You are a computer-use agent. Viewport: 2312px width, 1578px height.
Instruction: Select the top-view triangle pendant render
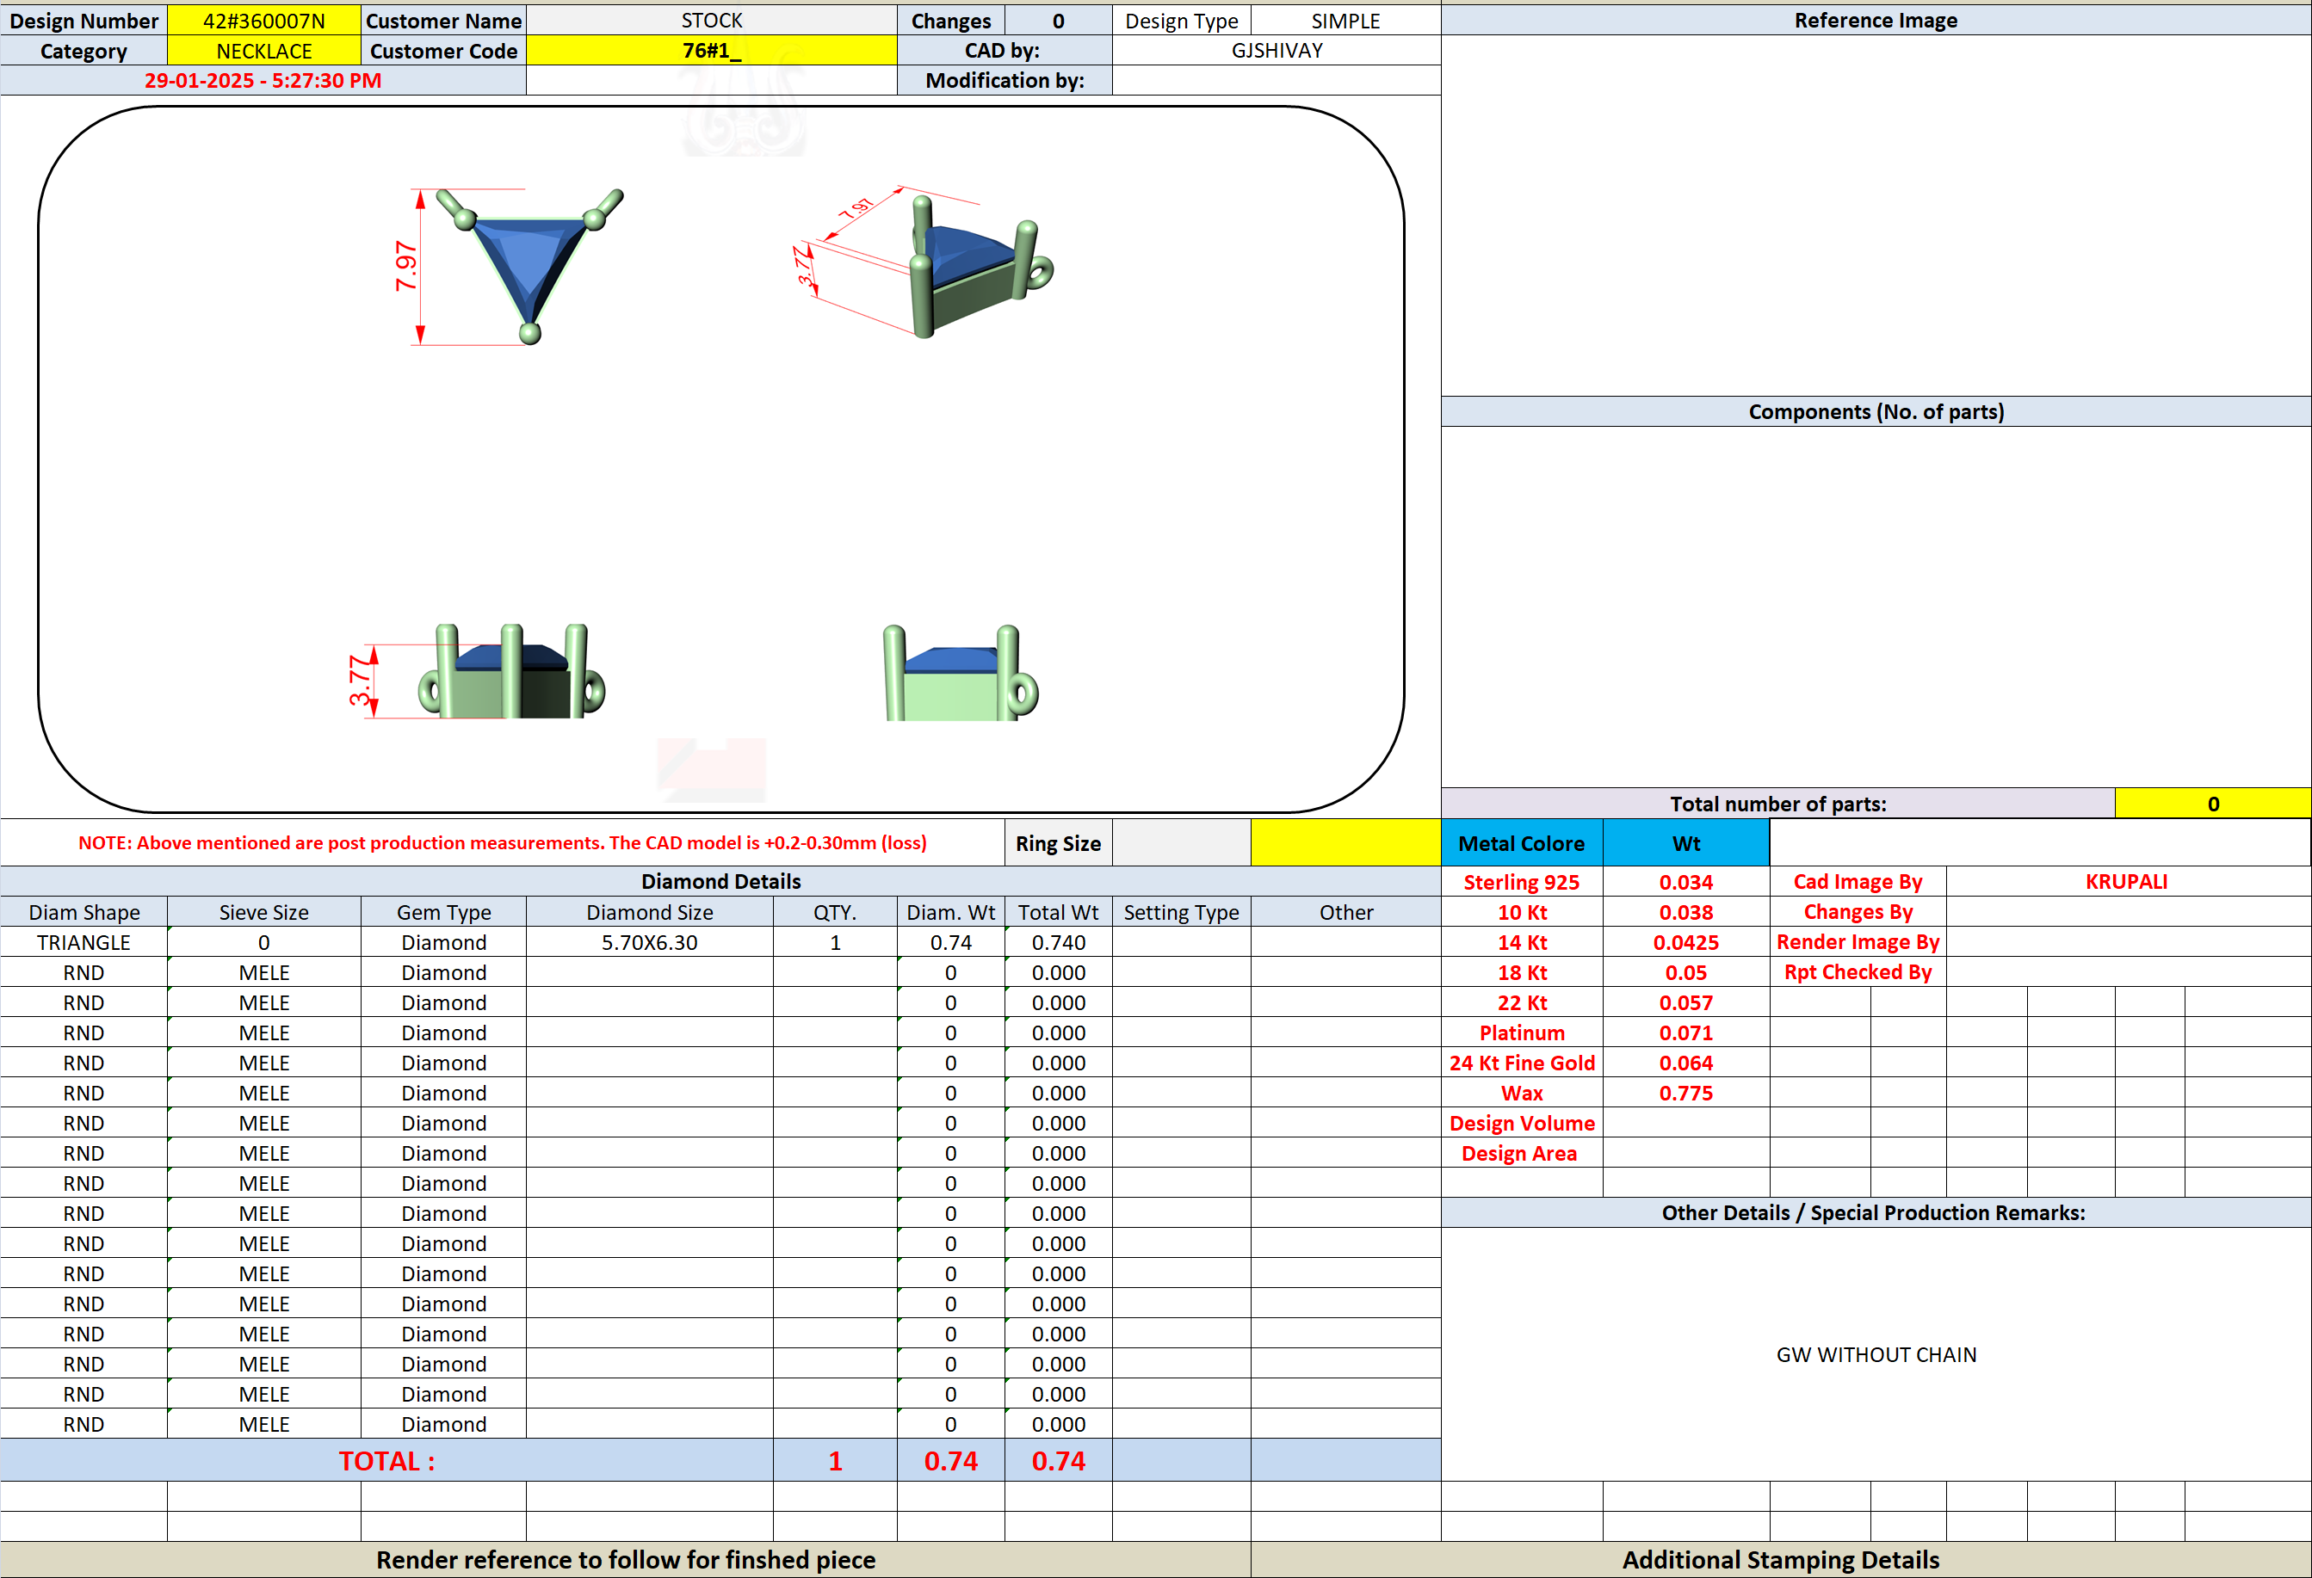point(529,266)
